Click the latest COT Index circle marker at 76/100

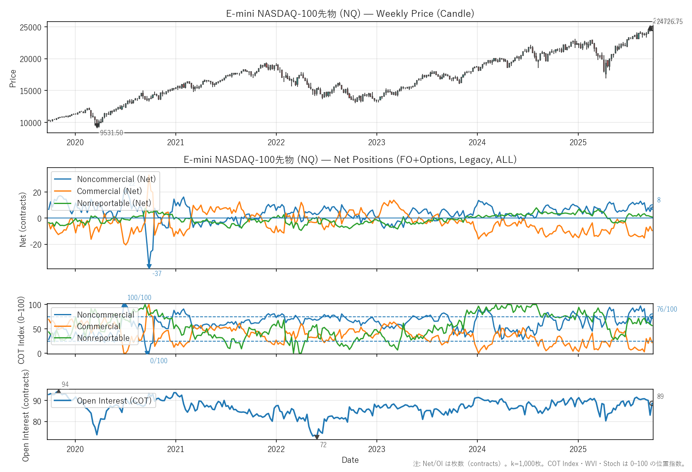(x=652, y=316)
